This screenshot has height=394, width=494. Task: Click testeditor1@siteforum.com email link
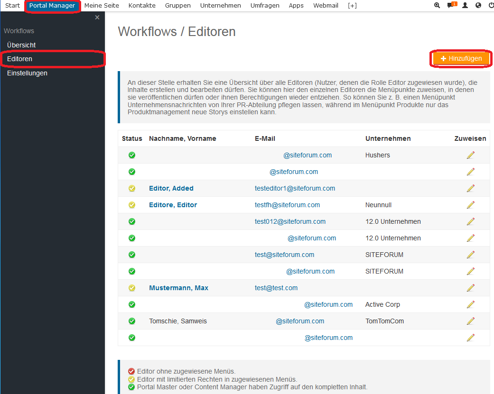coord(295,188)
